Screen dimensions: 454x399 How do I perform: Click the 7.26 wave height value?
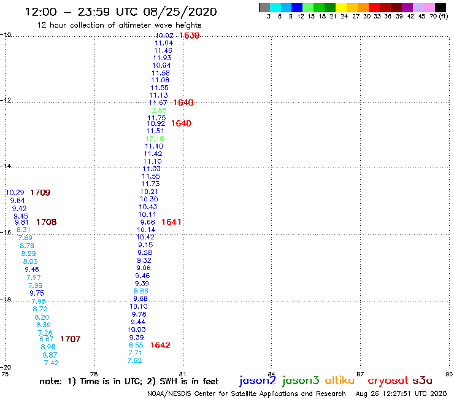coord(45,333)
